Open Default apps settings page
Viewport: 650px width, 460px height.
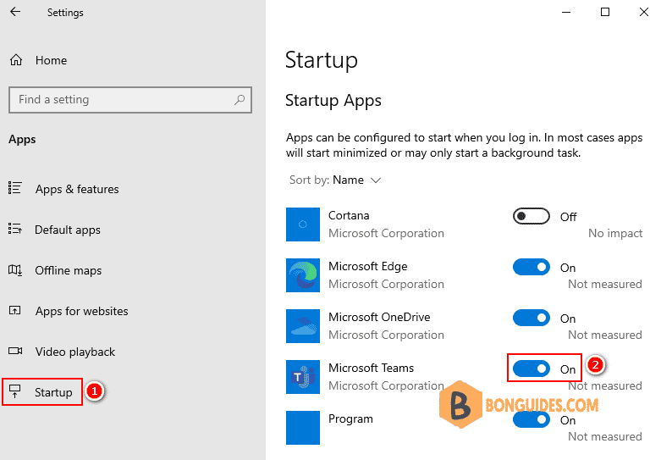68,230
